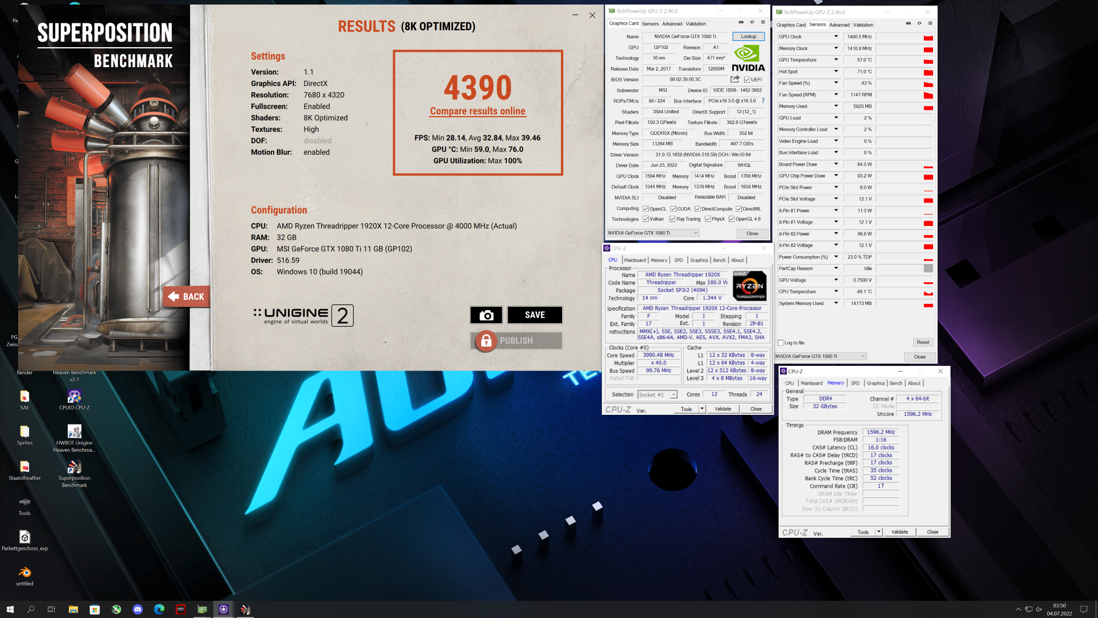1098x618 pixels.
Task: Expand the Fan Speed (RPM) sensor dropdown
Action: pyautogui.click(x=836, y=94)
